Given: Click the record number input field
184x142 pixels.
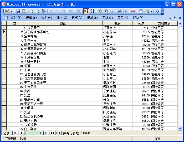Looking at the screenshot, I should 34,133.
